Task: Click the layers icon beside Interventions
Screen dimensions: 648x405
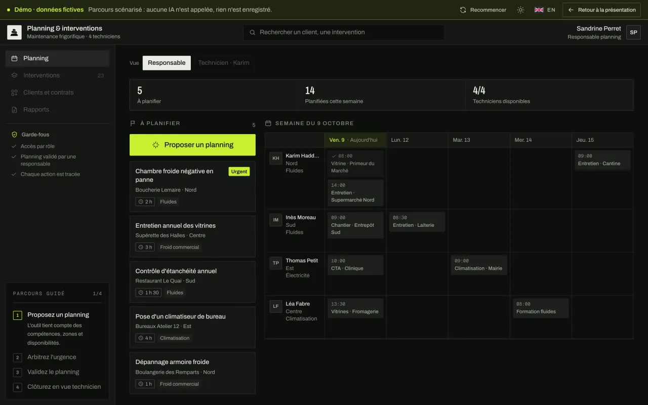Action: (x=14, y=75)
